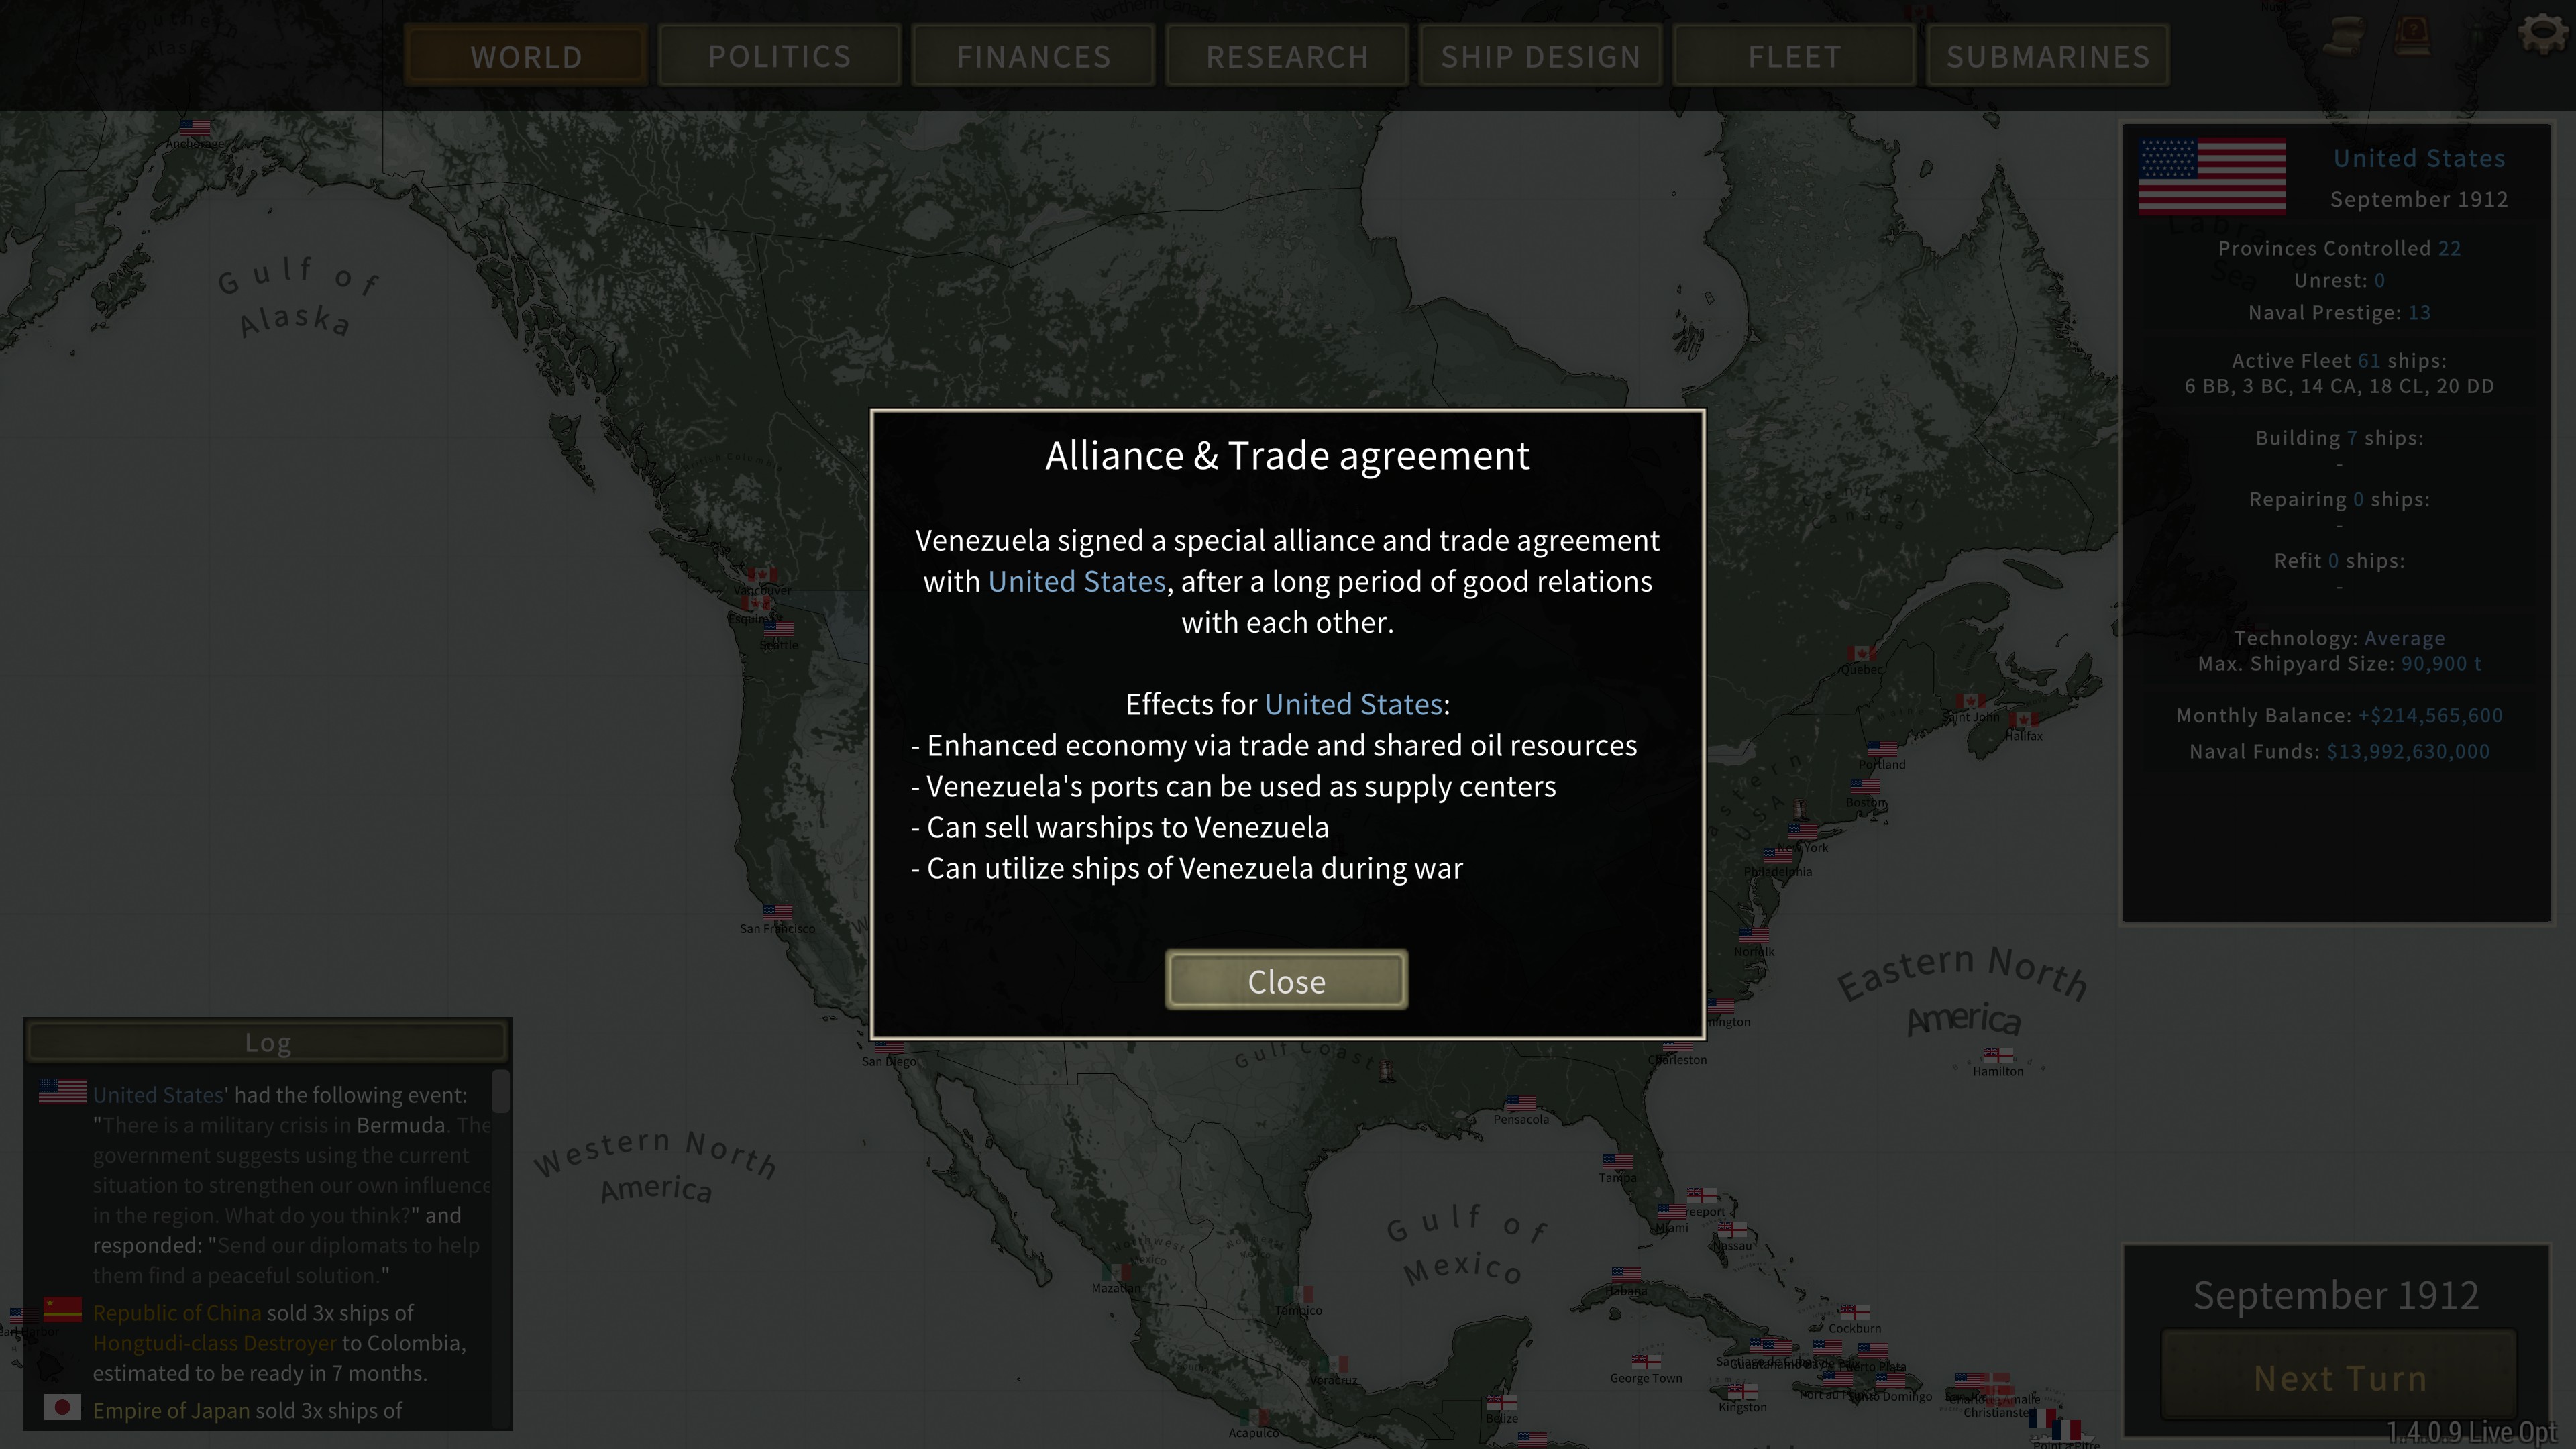The image size is (2576, 1449).
Task: Click the scroll icon in top bar
Action: click(2345, 37)
